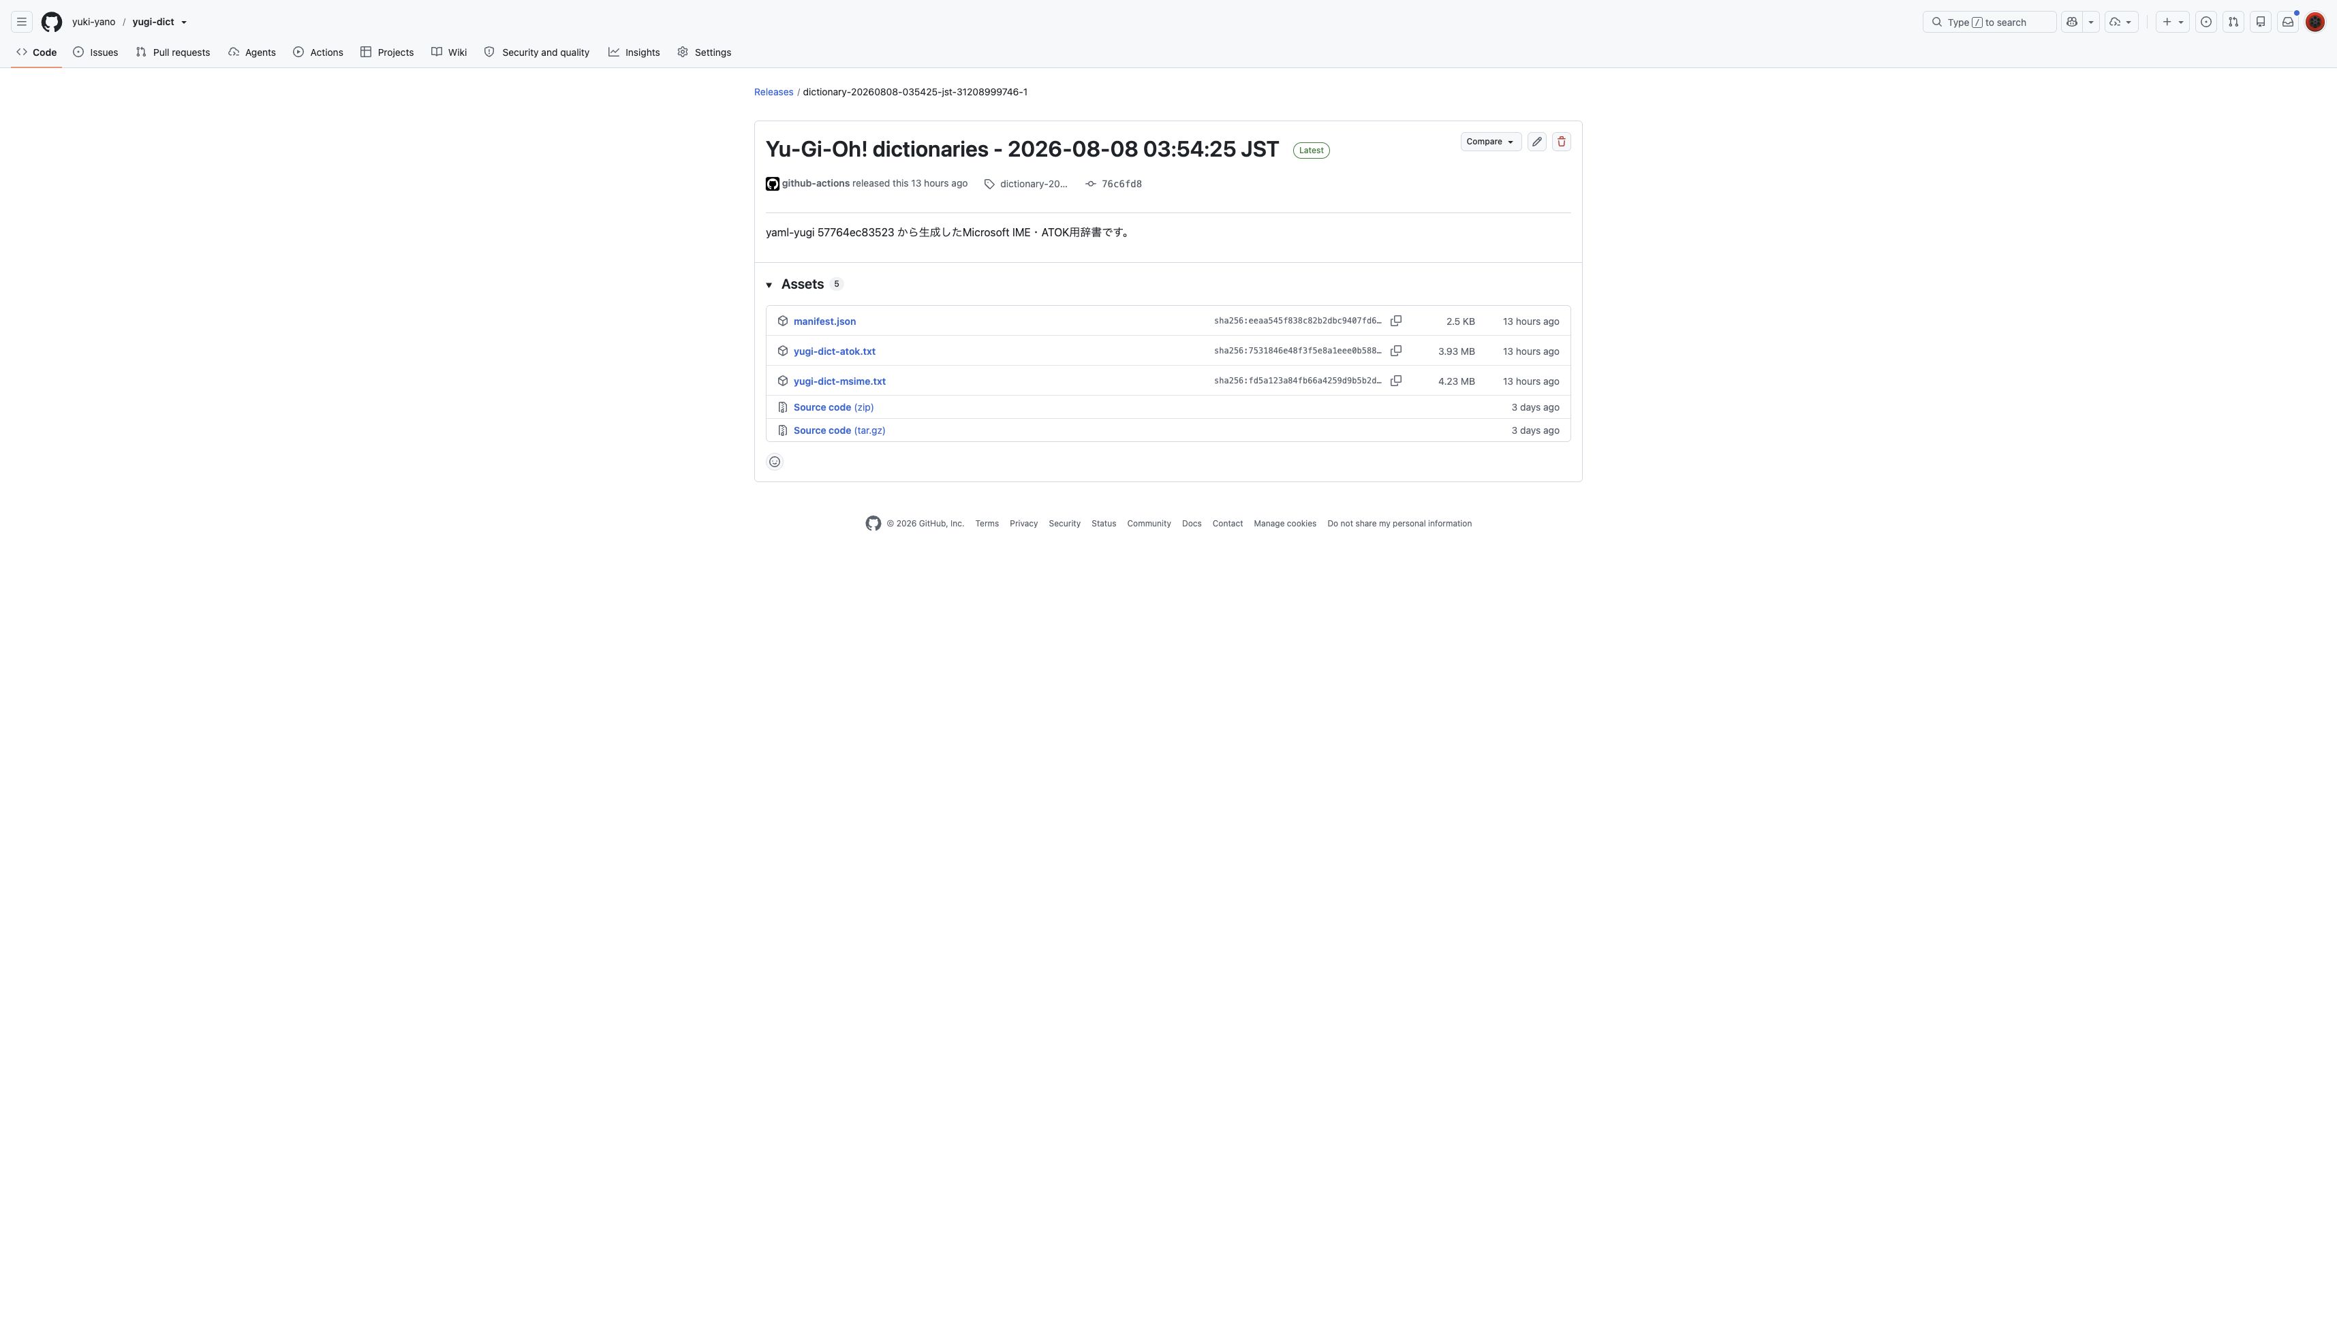
Task: Go back to Releases breadcrumb link
Action: (x=773, y=92)
